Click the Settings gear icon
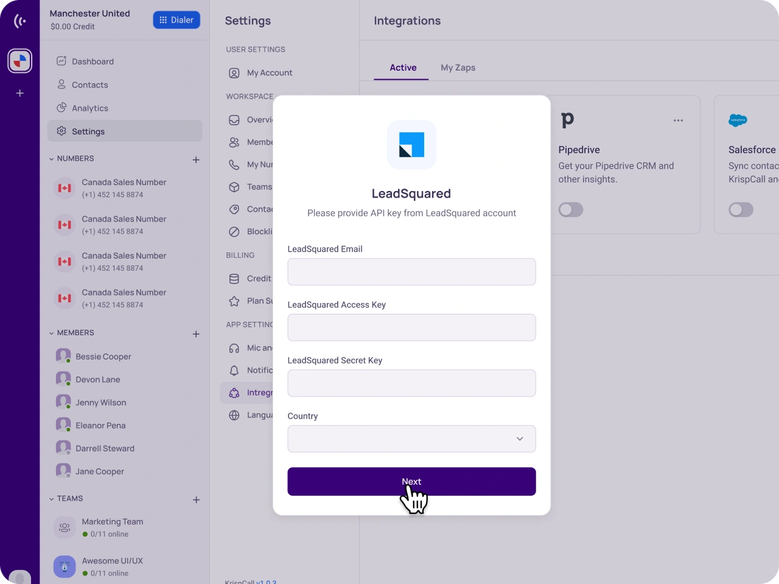This screenshot has height=584, width=779. click(x=61, y=131)
